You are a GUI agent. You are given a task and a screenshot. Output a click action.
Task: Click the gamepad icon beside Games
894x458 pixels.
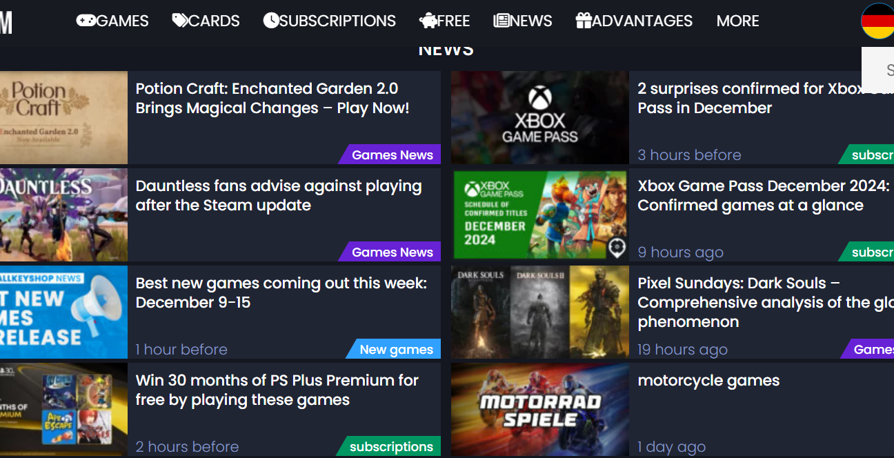click(86, 21)
